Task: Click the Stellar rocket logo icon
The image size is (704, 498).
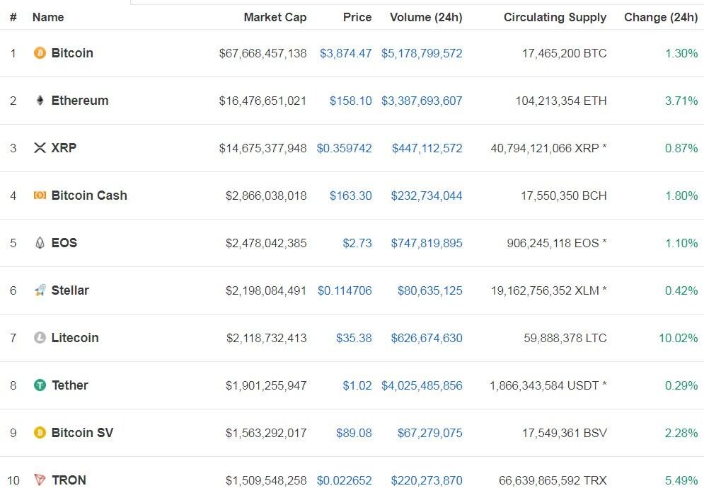Action: pyautogui.click(x=40, y=290)
